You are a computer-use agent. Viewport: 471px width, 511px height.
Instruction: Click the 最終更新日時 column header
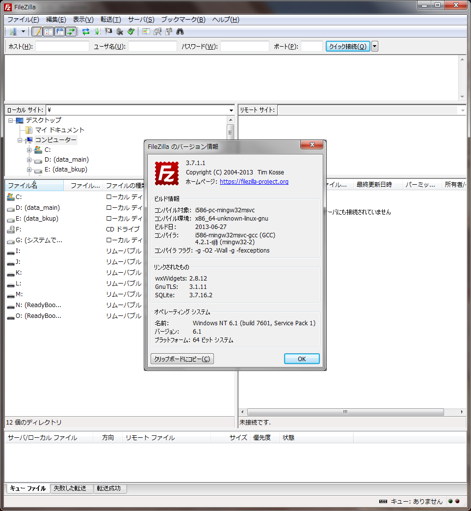(378, 185)
